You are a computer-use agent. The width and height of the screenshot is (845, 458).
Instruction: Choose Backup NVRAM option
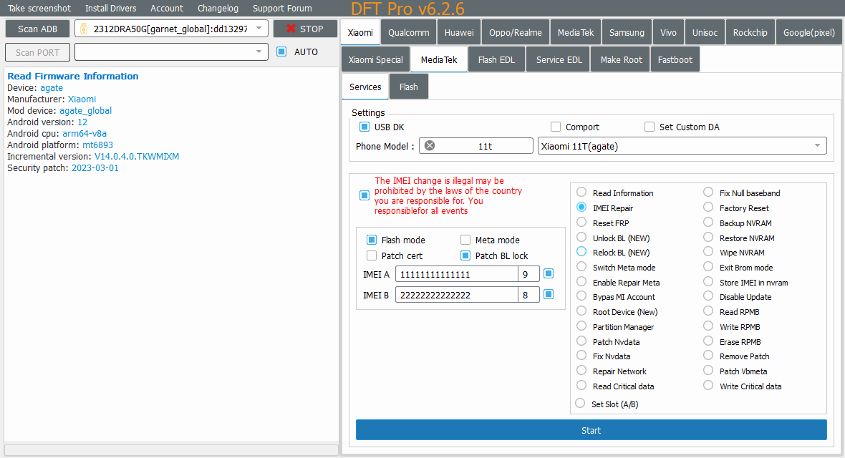click(x=708, y=223)
